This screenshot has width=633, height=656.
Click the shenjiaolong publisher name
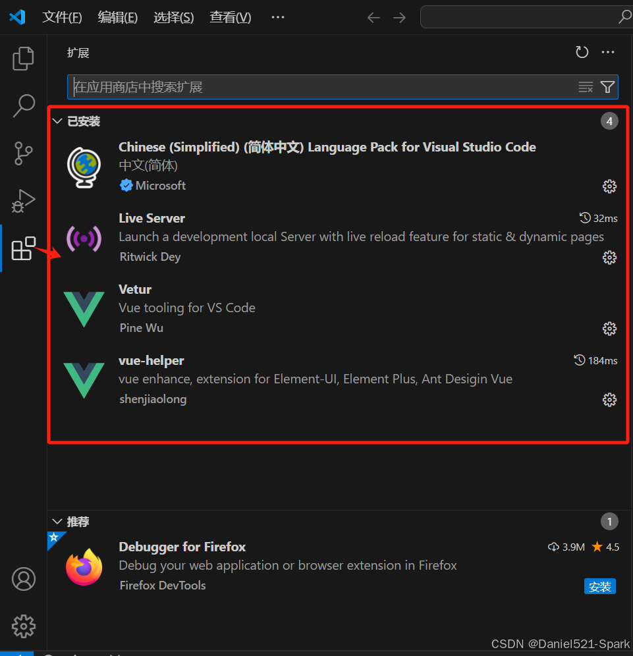(x=153, y=399)
